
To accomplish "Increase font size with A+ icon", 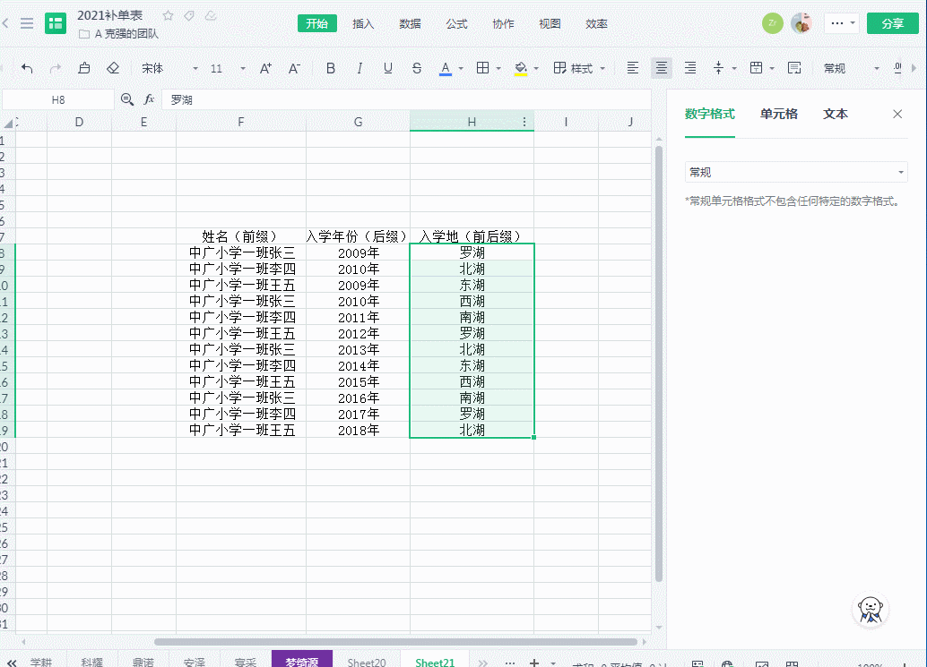I will [x=265, y=68].
